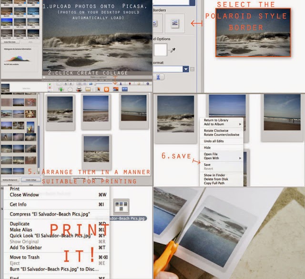The image size is (305, 279).
Task: Select the polaroid style border icon
Action: tap(175, 23)
